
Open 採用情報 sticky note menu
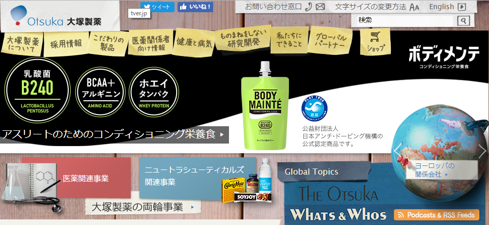coord(66,44)
